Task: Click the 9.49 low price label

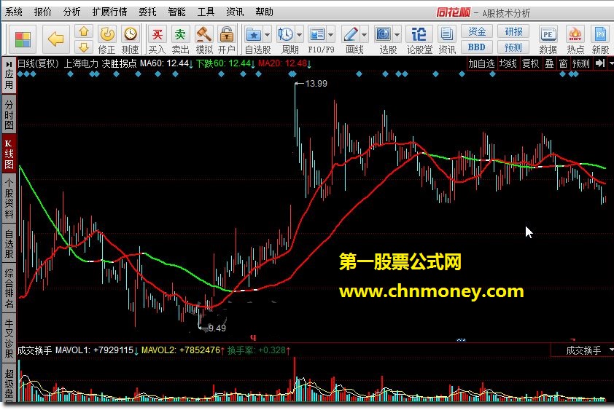Action: (217, 328)
